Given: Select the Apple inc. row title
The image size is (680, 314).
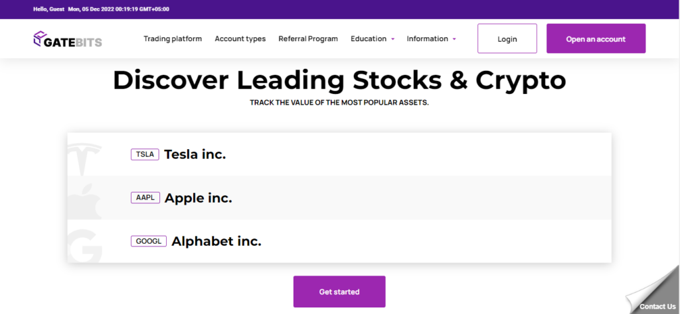Looking at the screenshot, I should coord(198,197).
